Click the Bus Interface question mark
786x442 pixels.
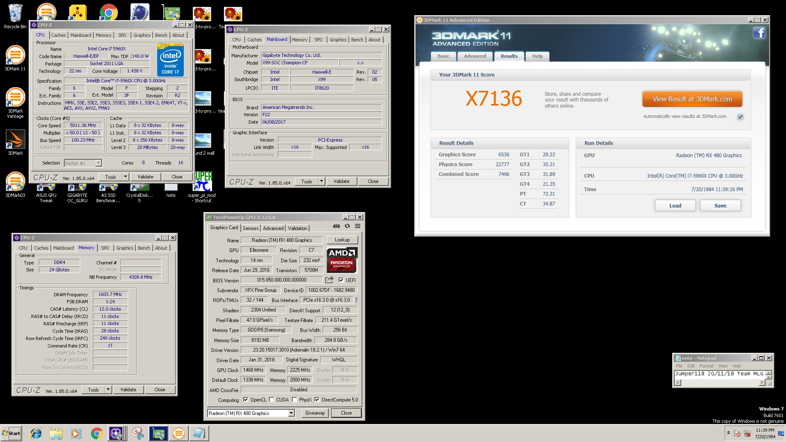pyautogui.click(x=356, y=300)
